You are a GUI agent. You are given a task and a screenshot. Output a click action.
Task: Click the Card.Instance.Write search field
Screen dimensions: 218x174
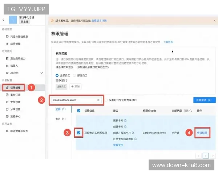[76, 100]
